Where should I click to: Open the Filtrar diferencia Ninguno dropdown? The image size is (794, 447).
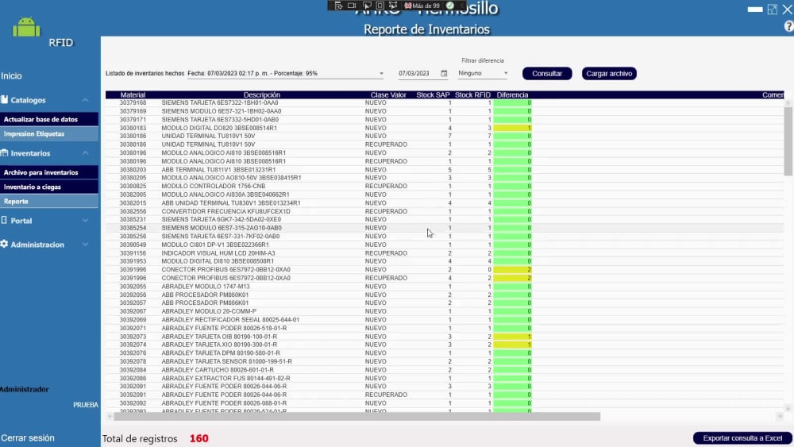pyautogui.click(x=483, y=73)
